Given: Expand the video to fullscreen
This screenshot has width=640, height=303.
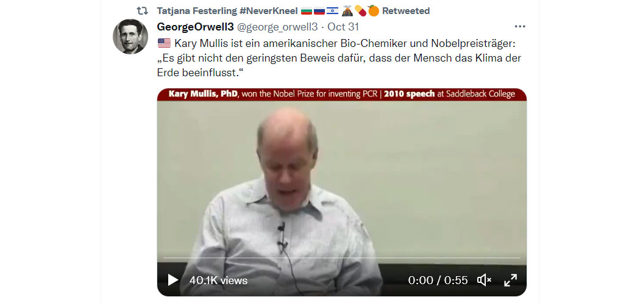Looking at the screenshot, I should click(510, 280).
